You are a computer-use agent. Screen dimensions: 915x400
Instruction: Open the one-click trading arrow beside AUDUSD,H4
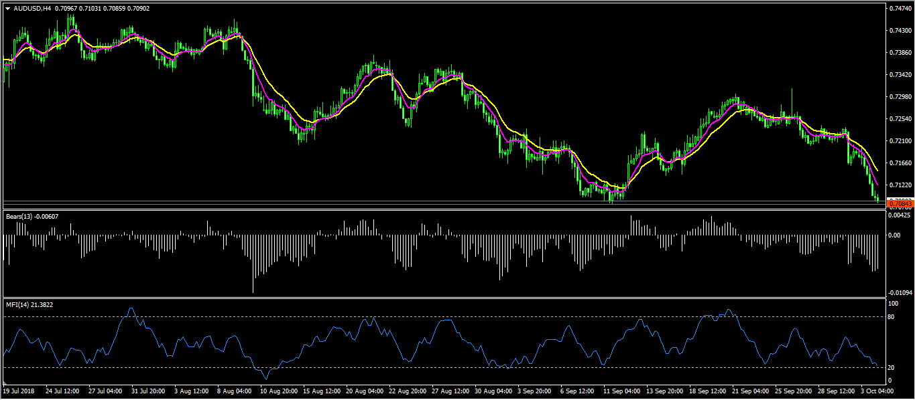(x=8, y=9)
